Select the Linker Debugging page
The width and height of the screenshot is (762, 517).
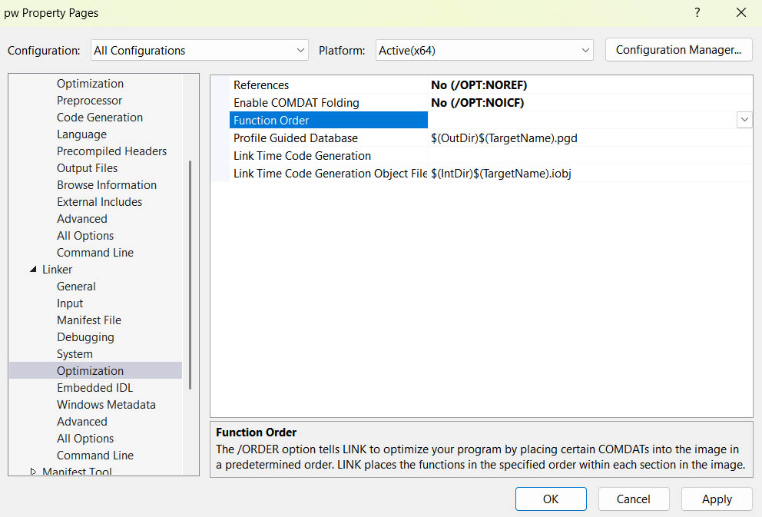pos(85,337)
